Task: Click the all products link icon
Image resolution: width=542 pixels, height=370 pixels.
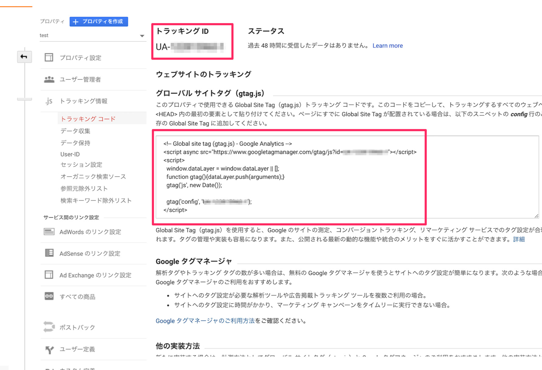Action: point(49,296)
